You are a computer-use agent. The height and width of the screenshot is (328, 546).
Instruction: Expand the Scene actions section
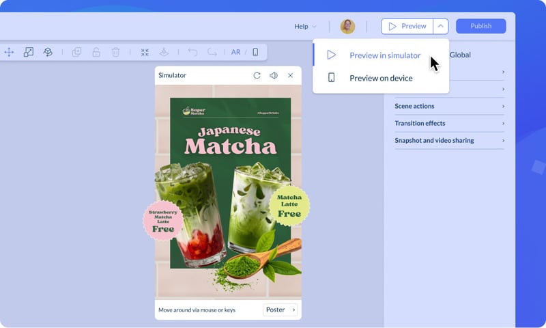[450, 106]
